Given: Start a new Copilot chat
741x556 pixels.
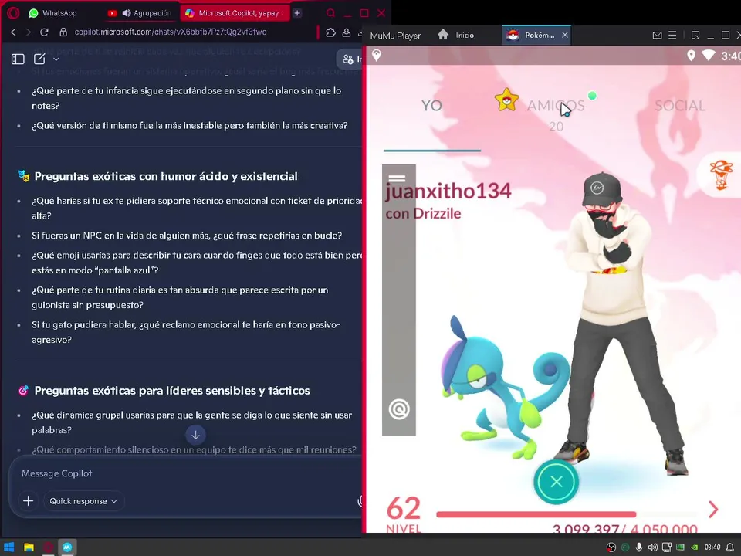Looking at the screenshot, I should click(x=39, y=59).
